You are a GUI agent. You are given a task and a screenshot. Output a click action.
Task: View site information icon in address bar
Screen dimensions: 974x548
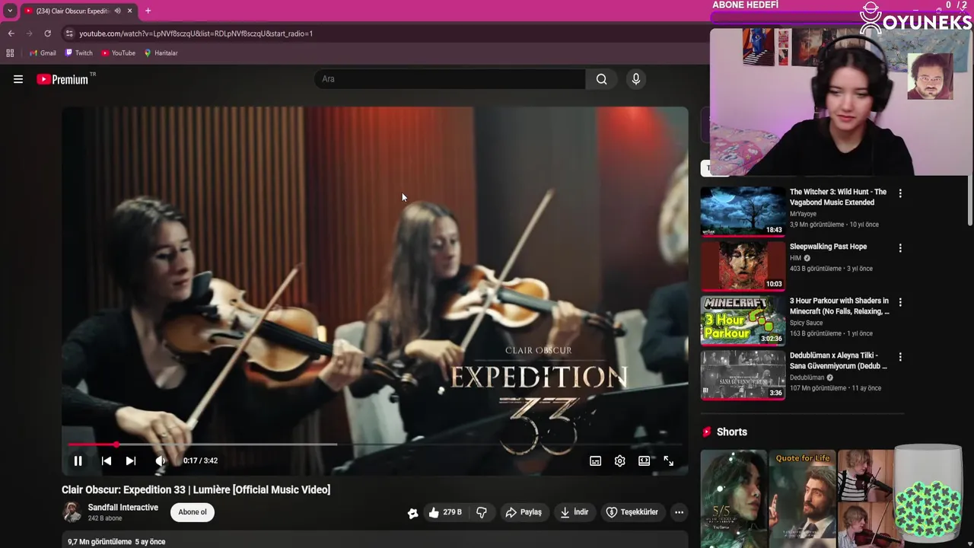tap(69, 33)
